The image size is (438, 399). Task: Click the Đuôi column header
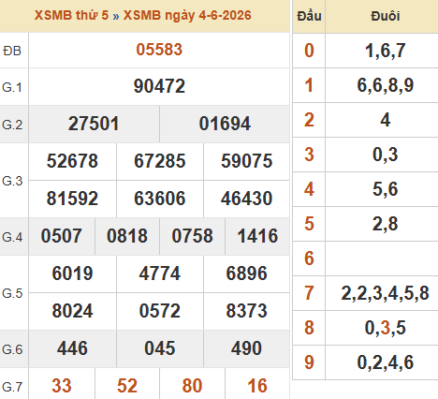coord(386,16)
